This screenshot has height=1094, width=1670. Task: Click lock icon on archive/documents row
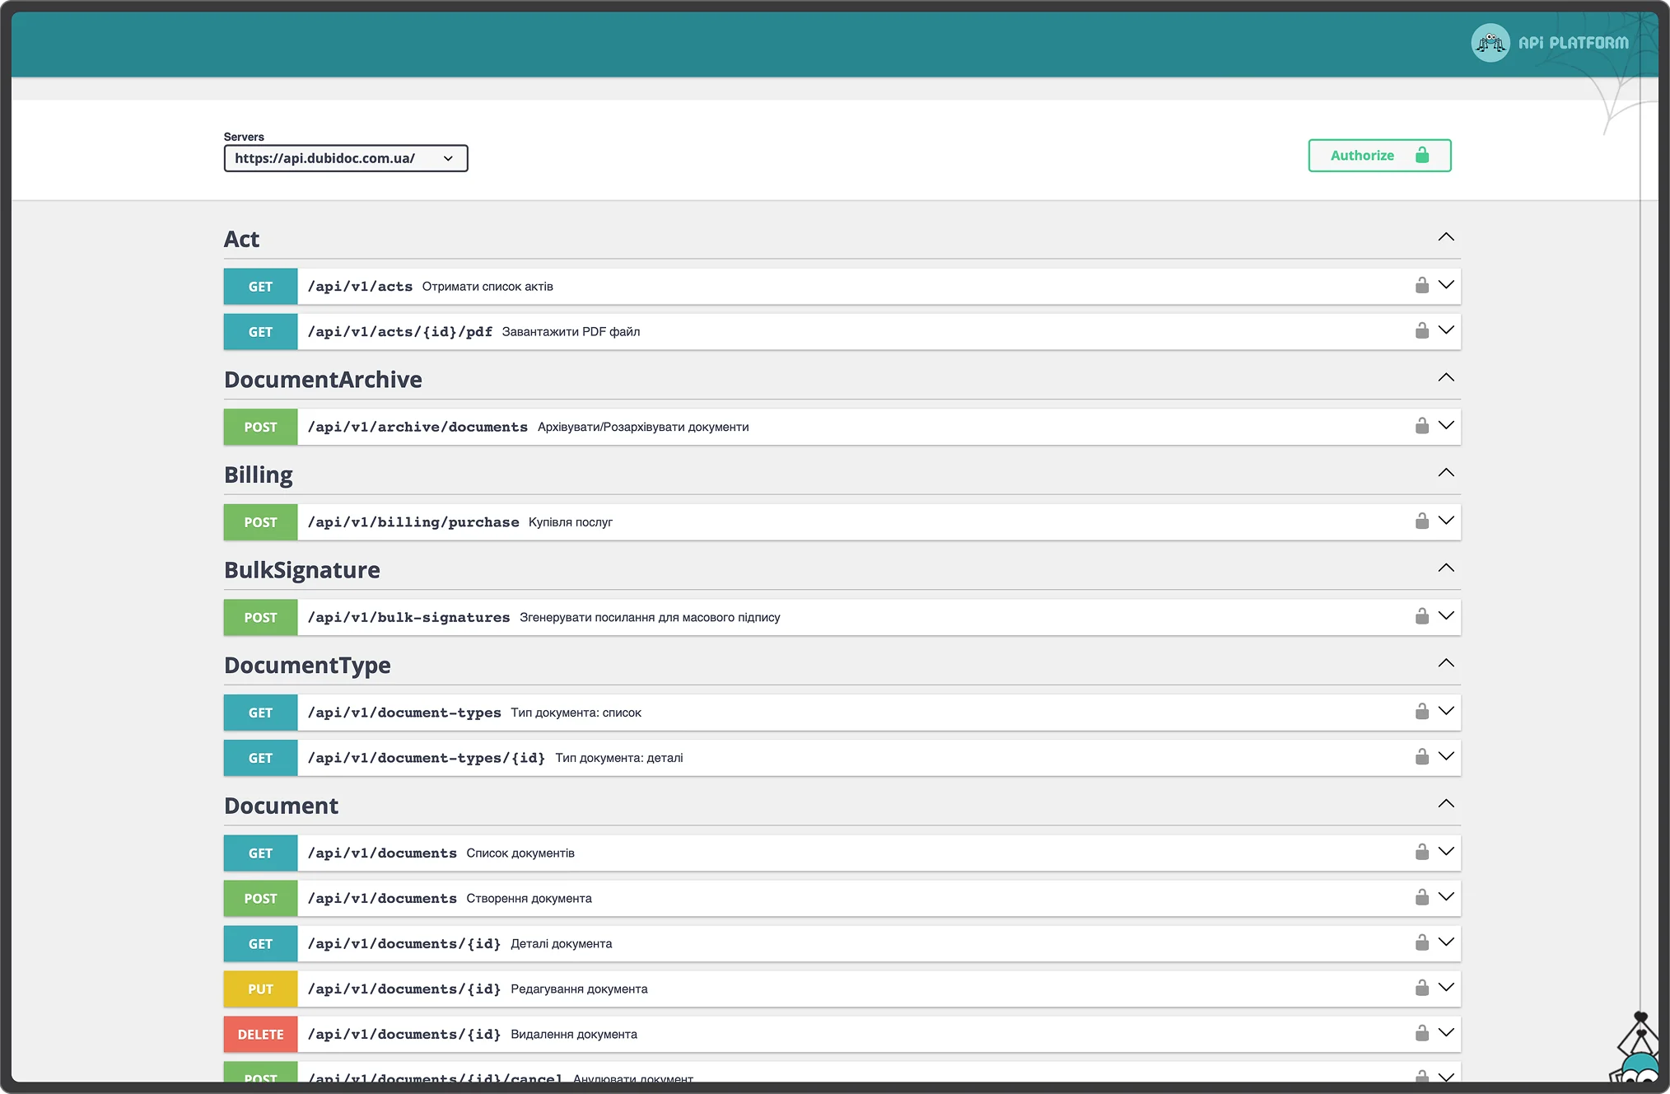(1421, 426)
